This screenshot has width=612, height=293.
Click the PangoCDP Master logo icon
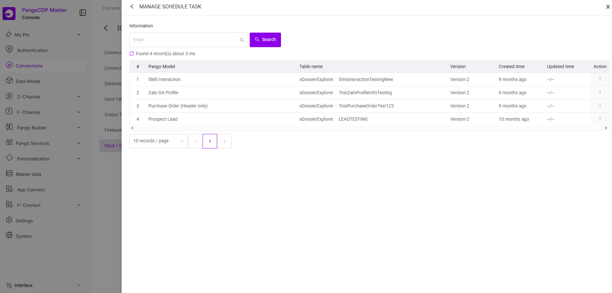click(x=9, y=14)
